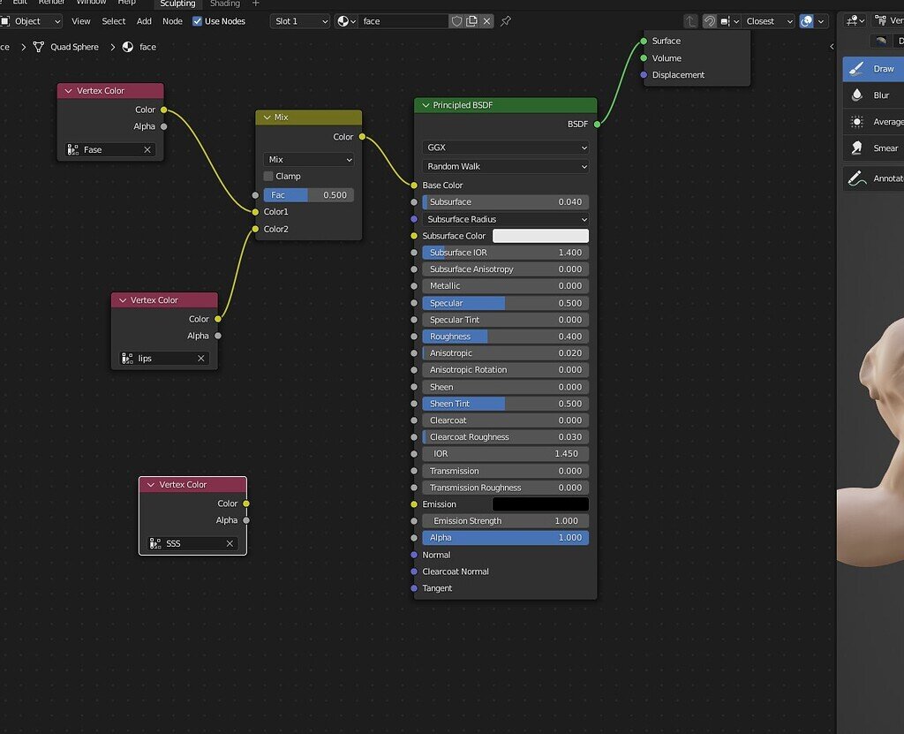Pin the material using the pin icon
The image size is (904, 734).
pos(505,21)
